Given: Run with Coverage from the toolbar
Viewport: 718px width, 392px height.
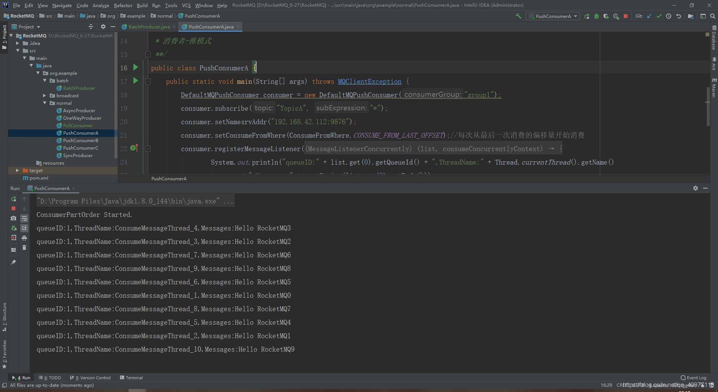Looking at the screenshot, I should (x=606, y=16).
